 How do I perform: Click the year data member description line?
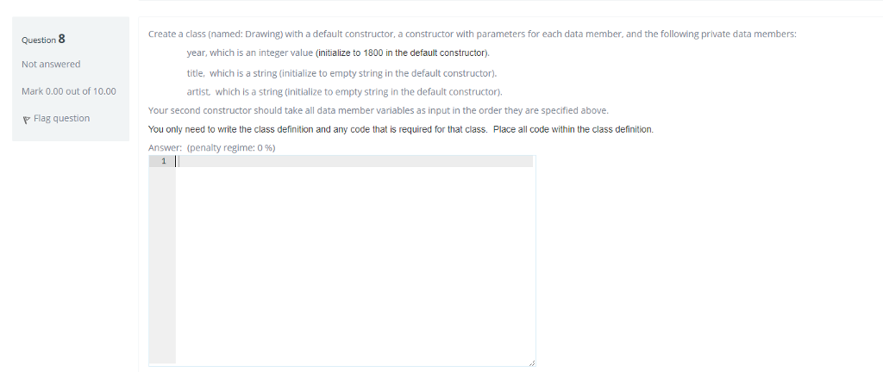coord(338,53)
